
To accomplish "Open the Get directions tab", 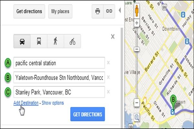I will 29,11.
